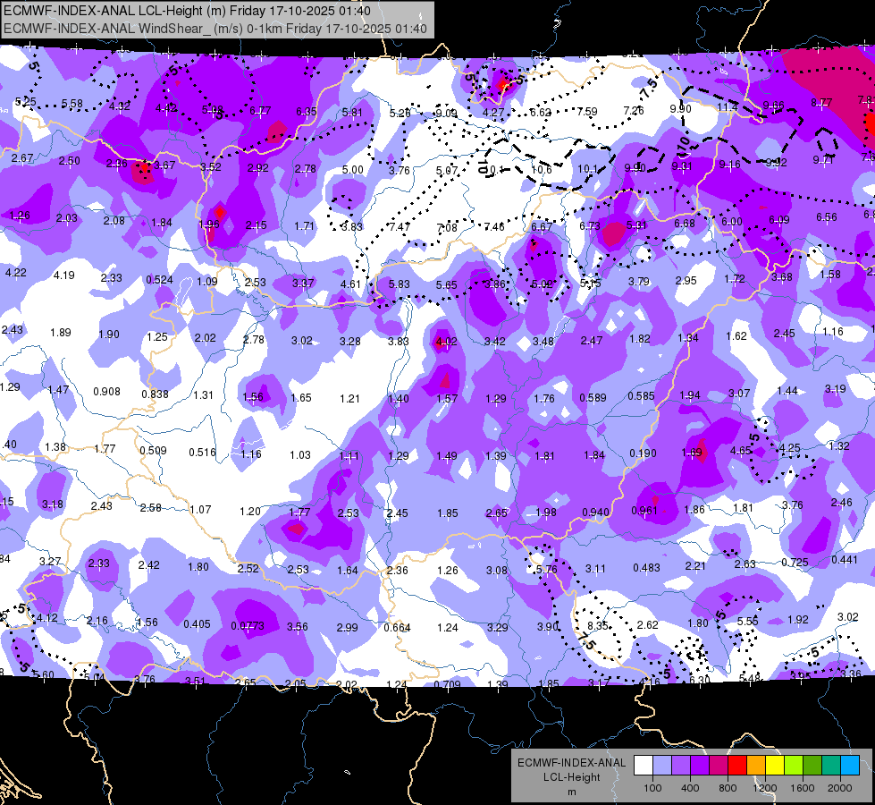The width and height of the screenshot is (875, 805).
Task: Click the wind shear value 8.77
Action: 821,102
